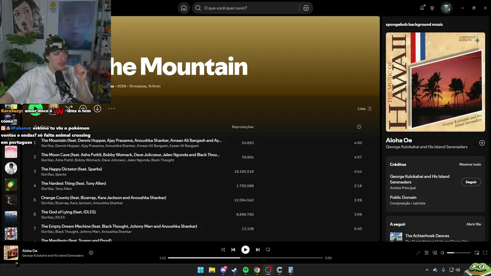Screen dimensions: 491x276
Task: Toggle repeat mode
Action: tap(268, 250)
